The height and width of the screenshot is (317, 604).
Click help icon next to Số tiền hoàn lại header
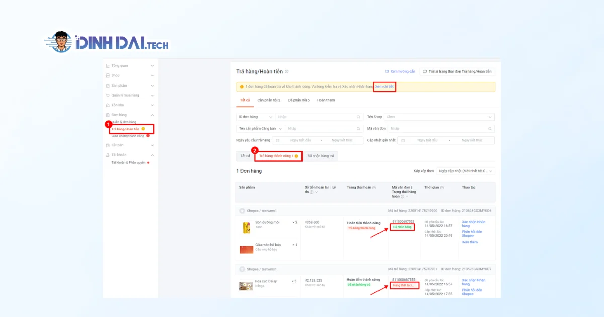click(311, 192)
